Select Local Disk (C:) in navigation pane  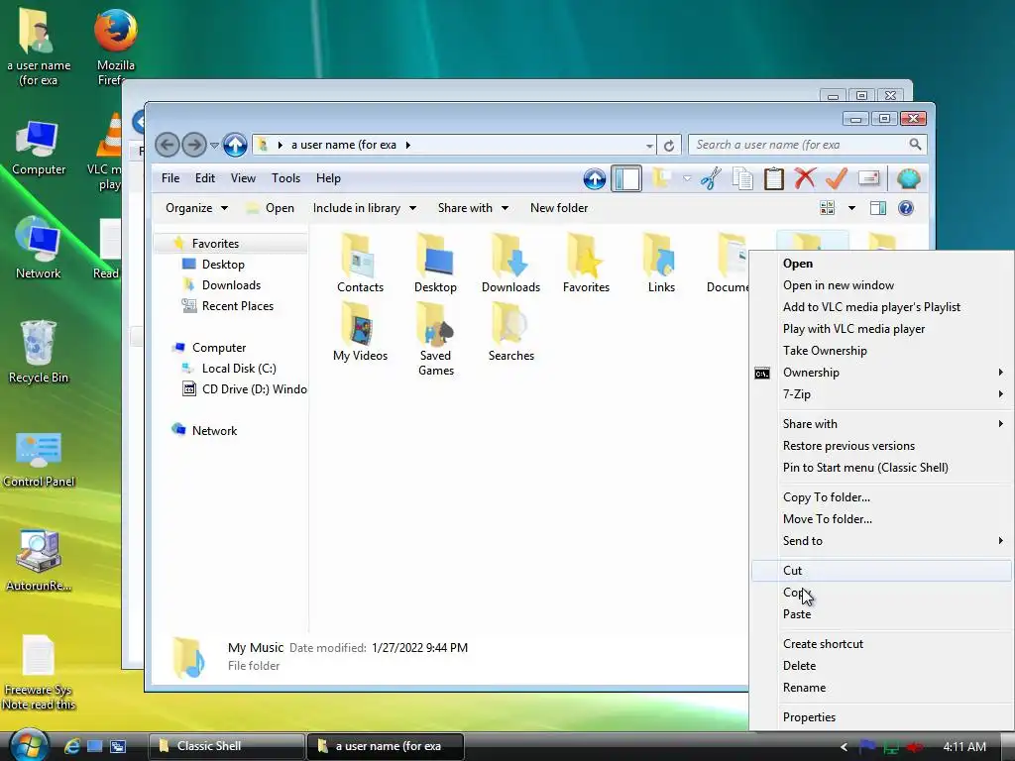pyautogui.click(x=239, y=368)
